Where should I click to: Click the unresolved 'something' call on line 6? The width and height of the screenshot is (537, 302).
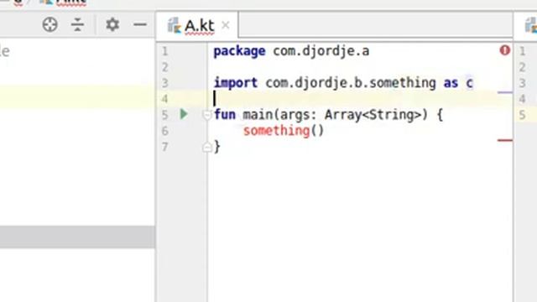(x=276, y=131)
